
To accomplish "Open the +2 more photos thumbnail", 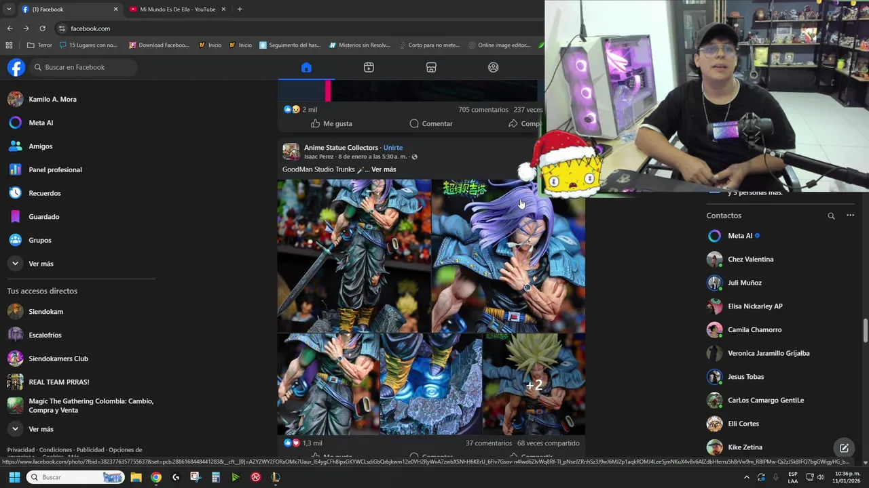I will tap(534, 384).
